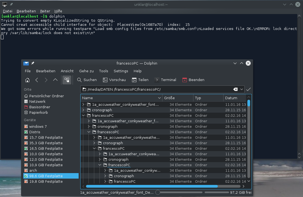
Task: Select the Netzwerk place
Action: pos(37,101)
